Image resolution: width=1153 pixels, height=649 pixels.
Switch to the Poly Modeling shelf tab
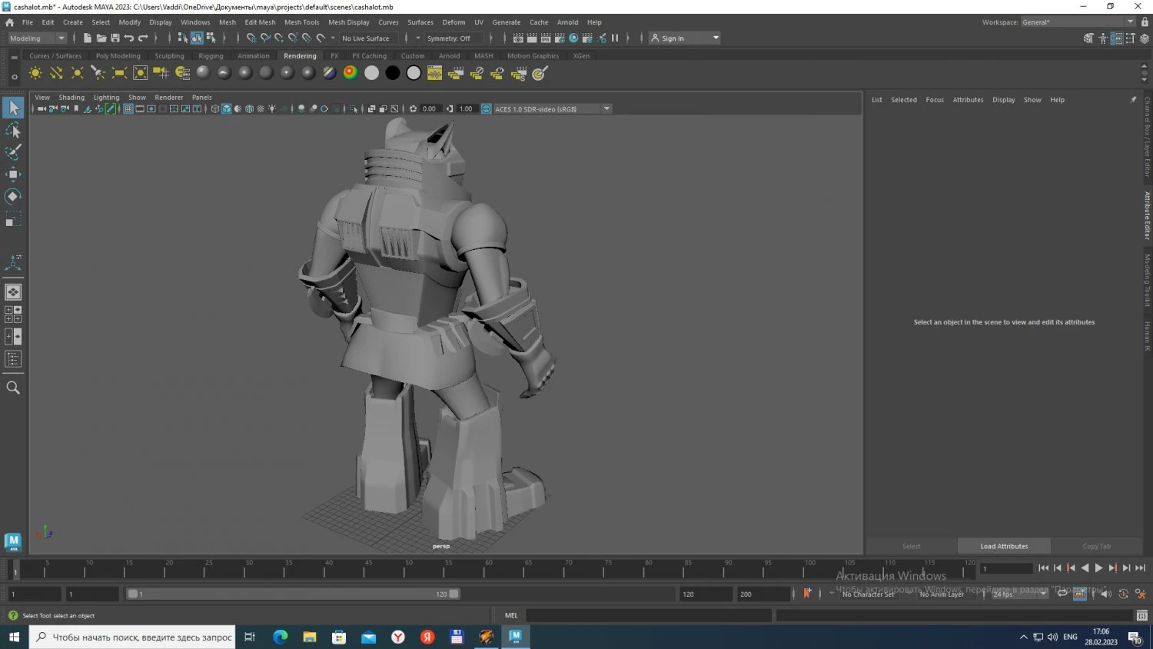click(118, 55)
